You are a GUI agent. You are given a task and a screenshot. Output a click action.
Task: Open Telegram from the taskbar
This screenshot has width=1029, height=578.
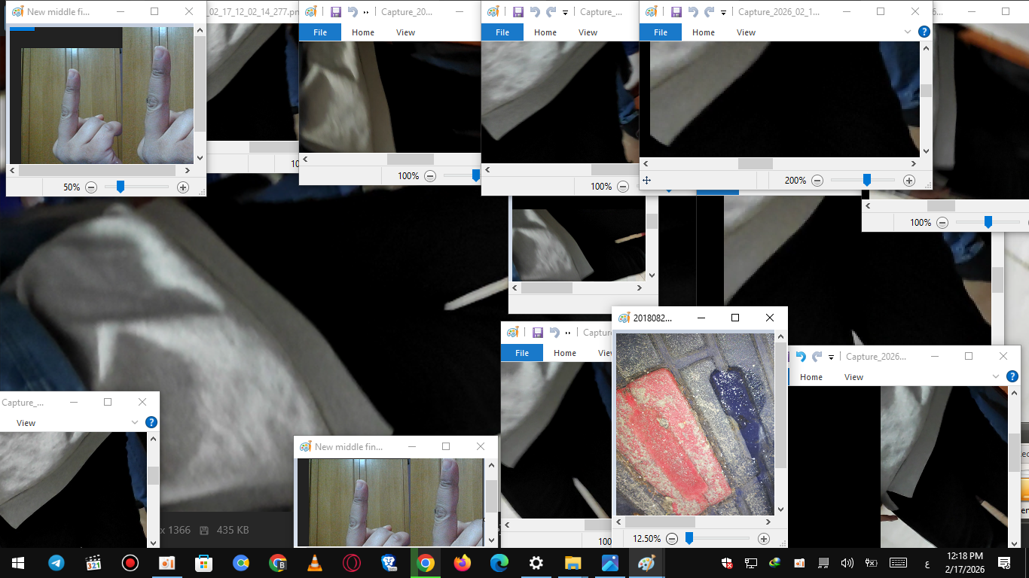(56, 562)
